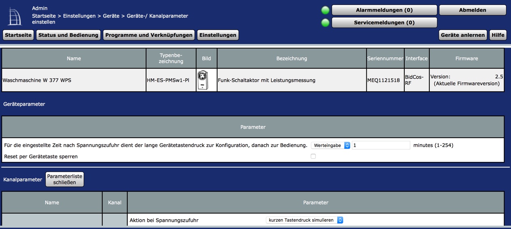
Task: Click the HomeMatic logo icon
Action: [x=15, y=16]
